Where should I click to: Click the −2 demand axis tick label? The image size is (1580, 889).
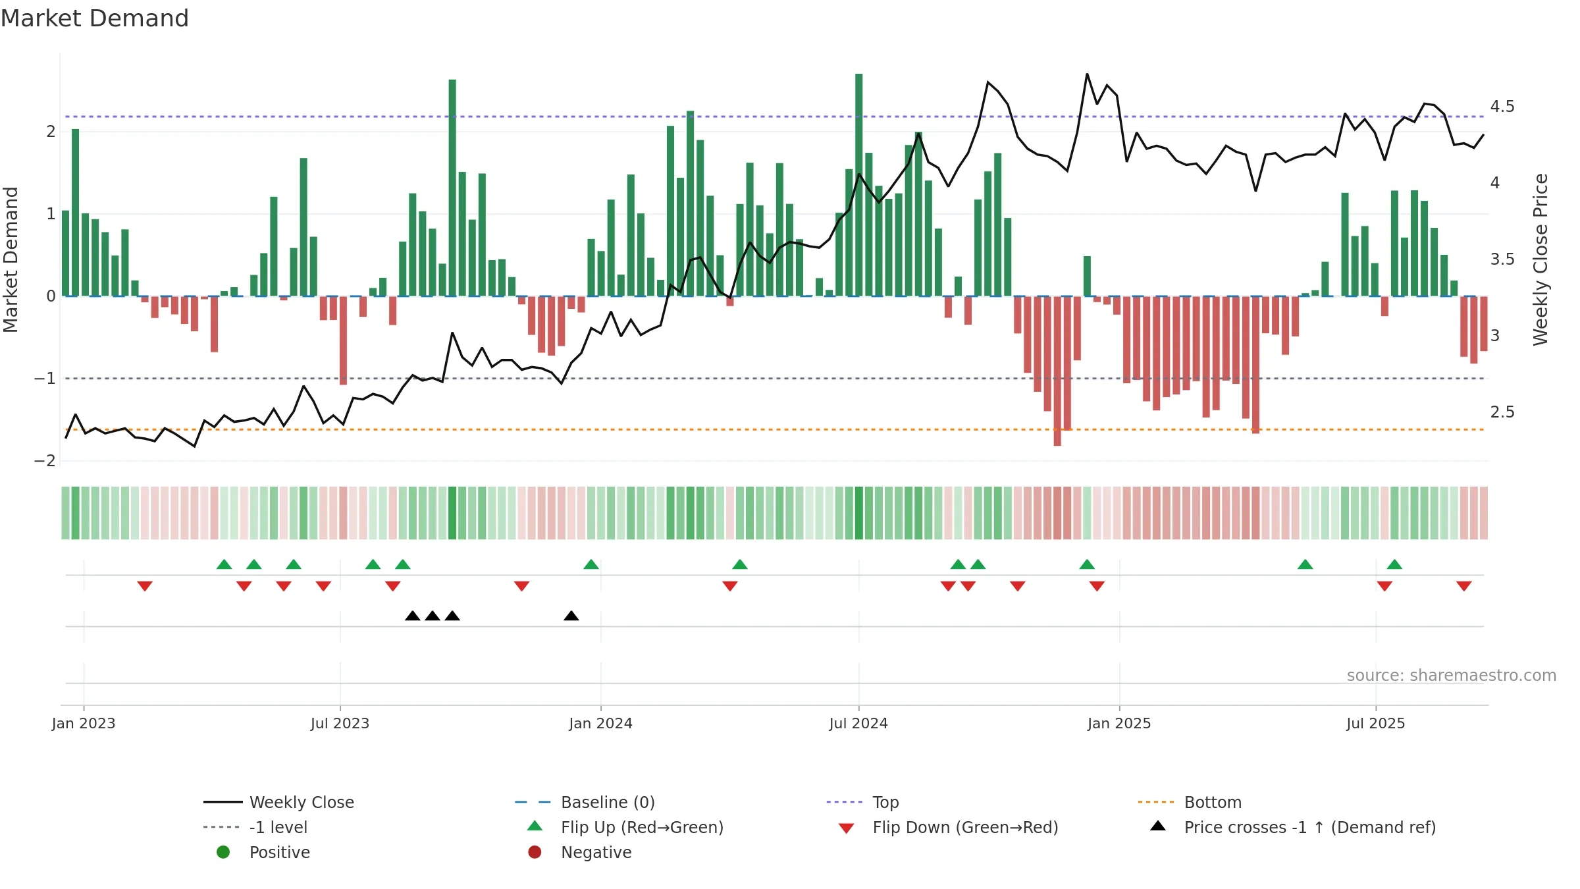[45, 461]
